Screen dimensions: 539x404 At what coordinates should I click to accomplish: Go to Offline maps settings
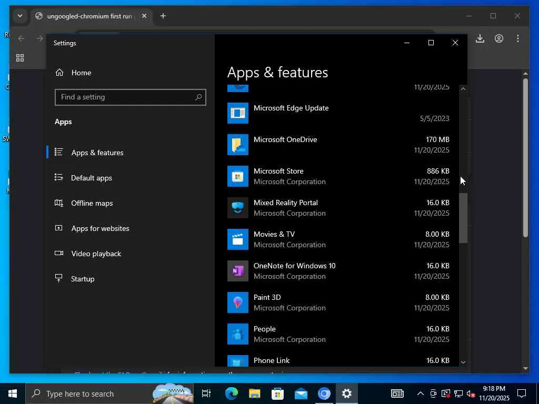[92, 203]
